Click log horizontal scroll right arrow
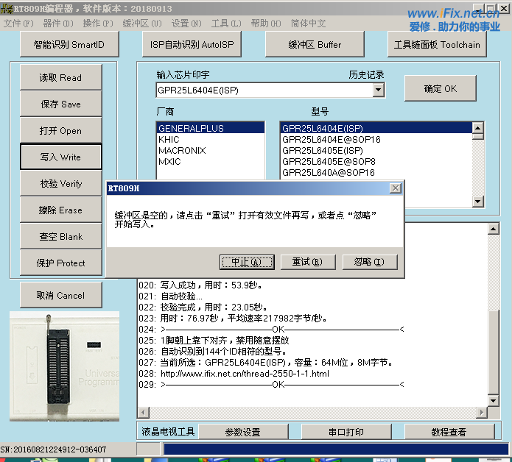512x462 pixels. [x=481, y=413]
